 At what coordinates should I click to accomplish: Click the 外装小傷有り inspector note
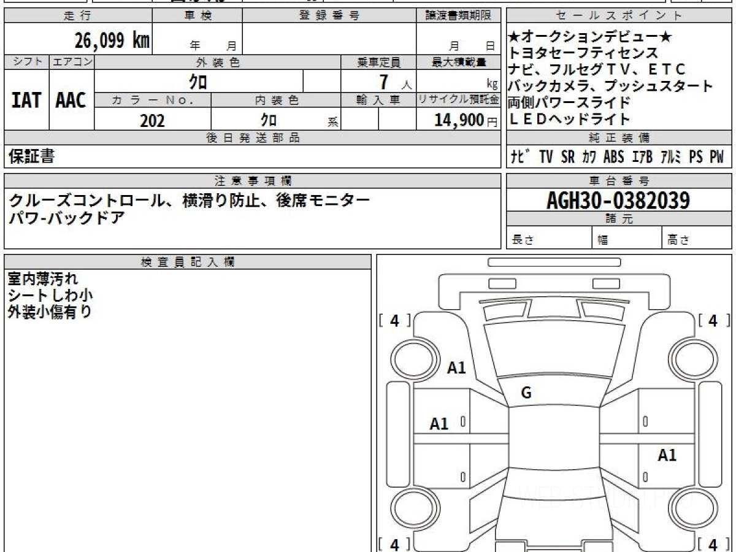50,312
